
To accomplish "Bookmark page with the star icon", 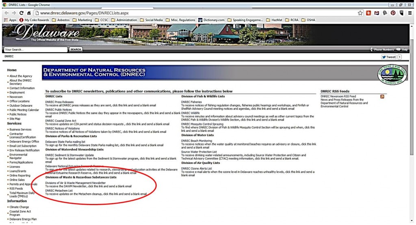I will click(360, 13).
